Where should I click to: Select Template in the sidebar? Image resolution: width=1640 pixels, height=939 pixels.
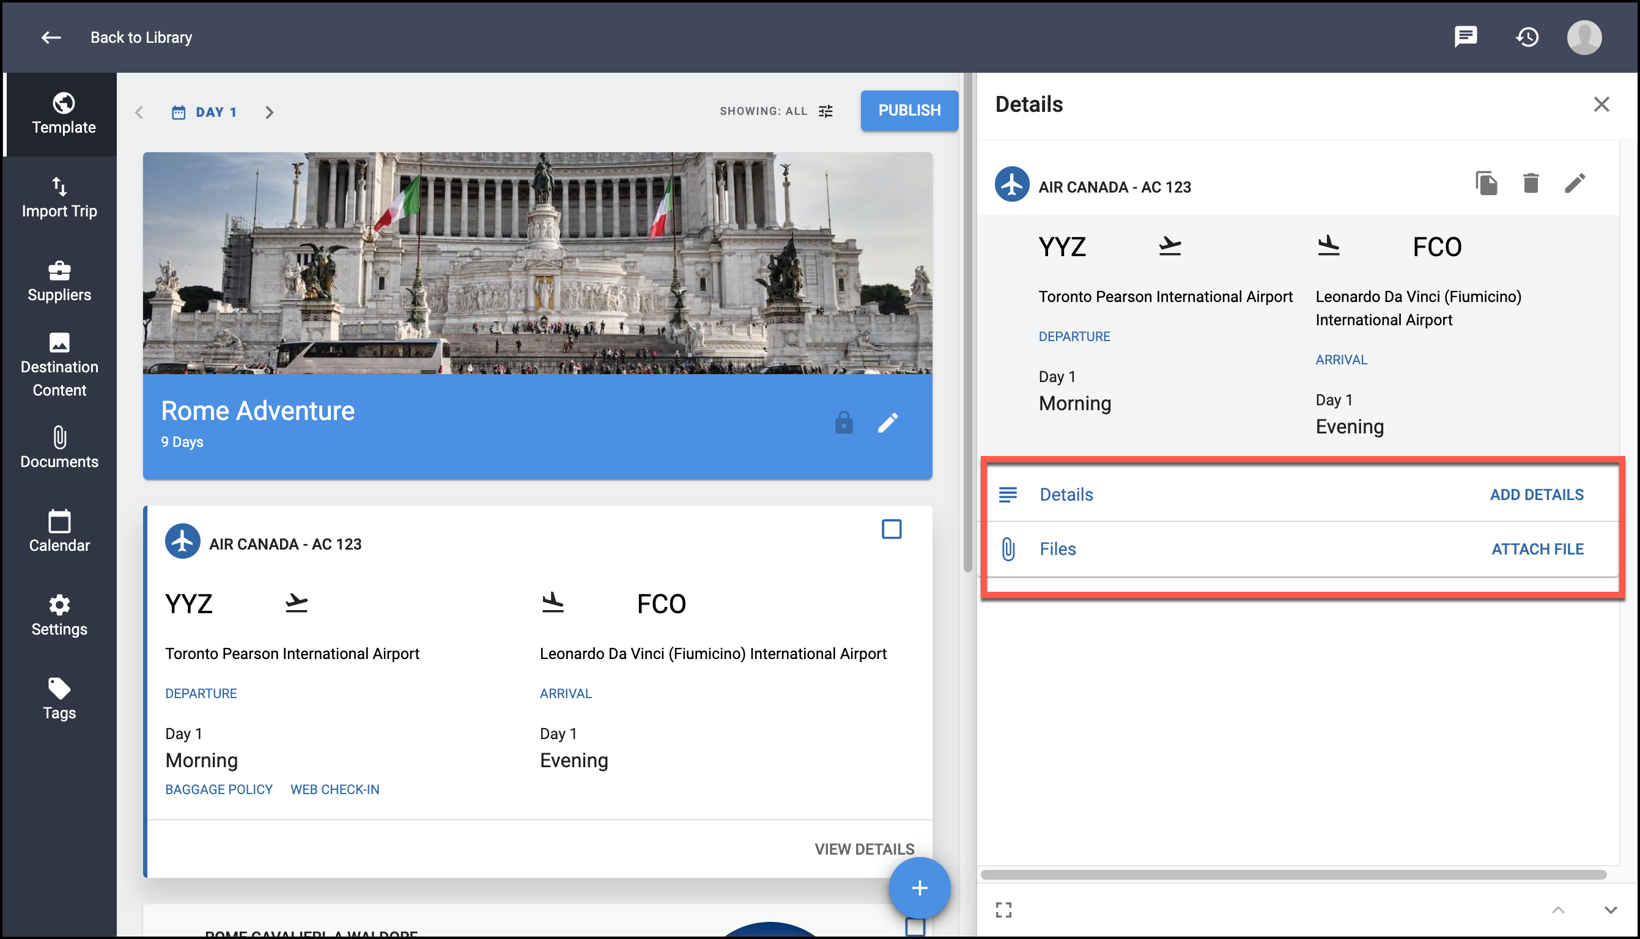click(63, 114)
